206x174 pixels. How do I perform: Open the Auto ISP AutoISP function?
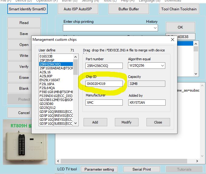click(78, 9)
